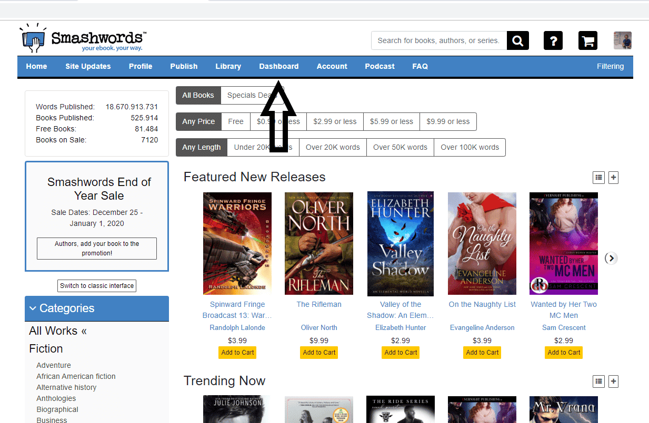The height and width of the screenshot is (423, 649).
Task: Open author Randolph Lalonde link
Action: [x=237, y=327]
